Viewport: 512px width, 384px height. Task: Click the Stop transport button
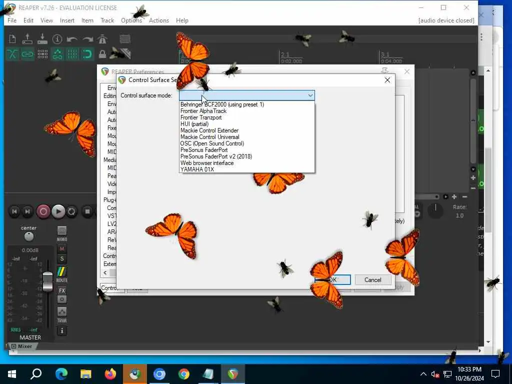[x=87, y=211]
